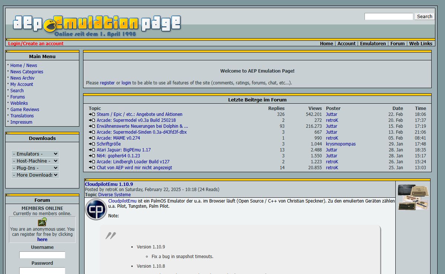Open Steam / Epic Angebote und Aktionen topic

click(x=139, y=114)
